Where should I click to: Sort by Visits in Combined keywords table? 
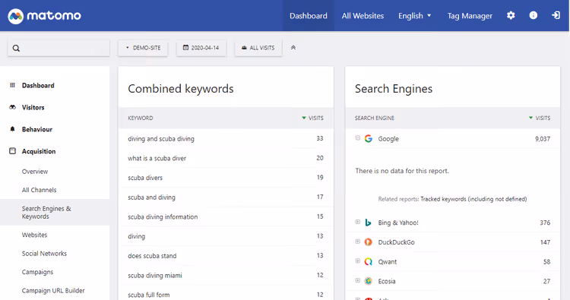pos(312,118)
